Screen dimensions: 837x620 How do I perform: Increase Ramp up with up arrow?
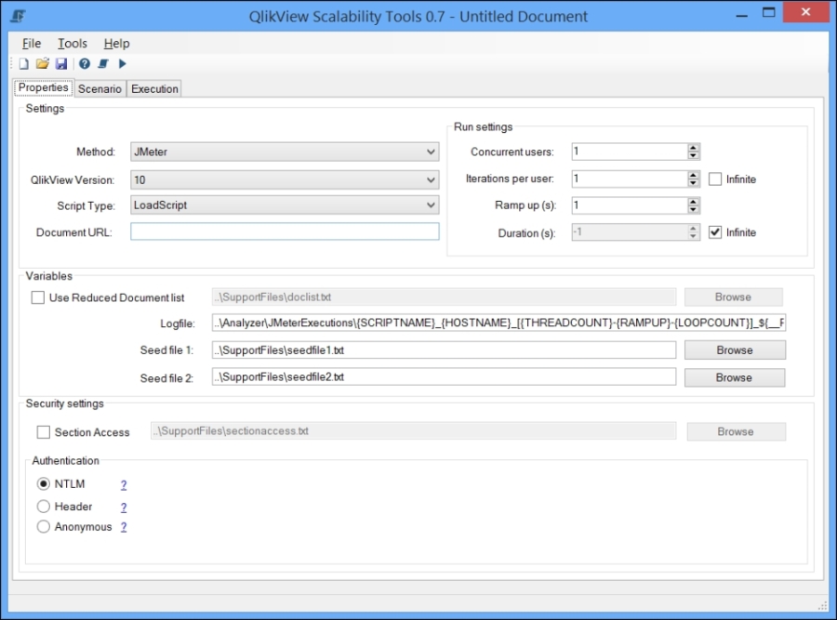694,202
